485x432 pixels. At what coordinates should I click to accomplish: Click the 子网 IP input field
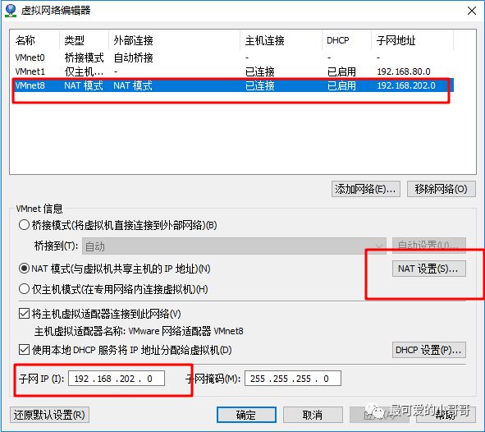(x=117, y=379)
